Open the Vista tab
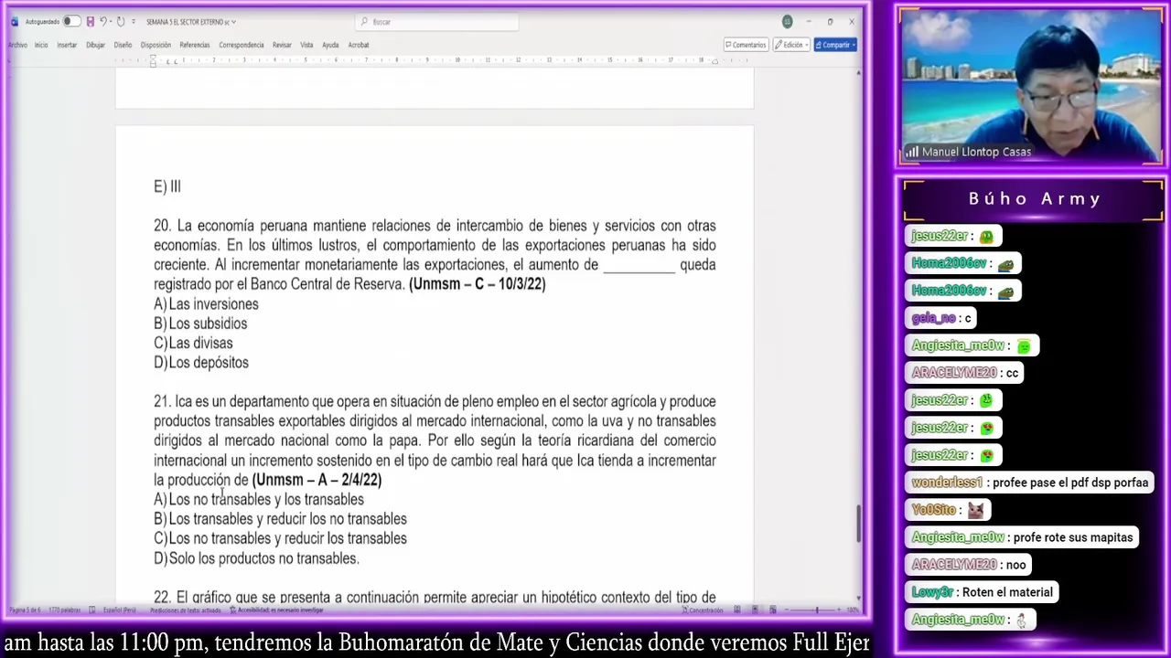The image size is (1171, 658). click(x=306, y=45)
